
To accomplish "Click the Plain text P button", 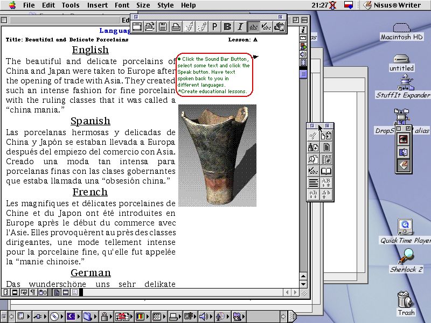I will point(214,26).
